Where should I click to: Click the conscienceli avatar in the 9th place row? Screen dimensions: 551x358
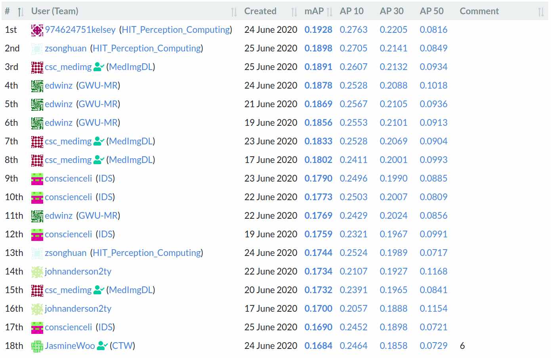[37, 179]
